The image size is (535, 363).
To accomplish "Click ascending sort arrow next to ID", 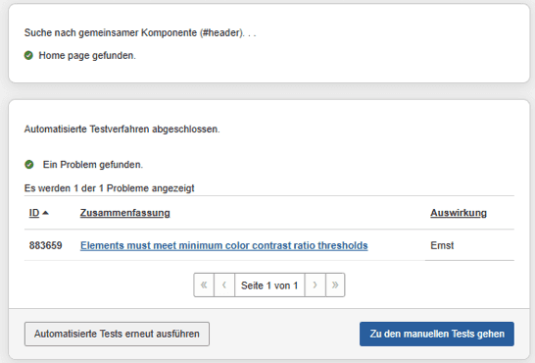I will [45, 213].
